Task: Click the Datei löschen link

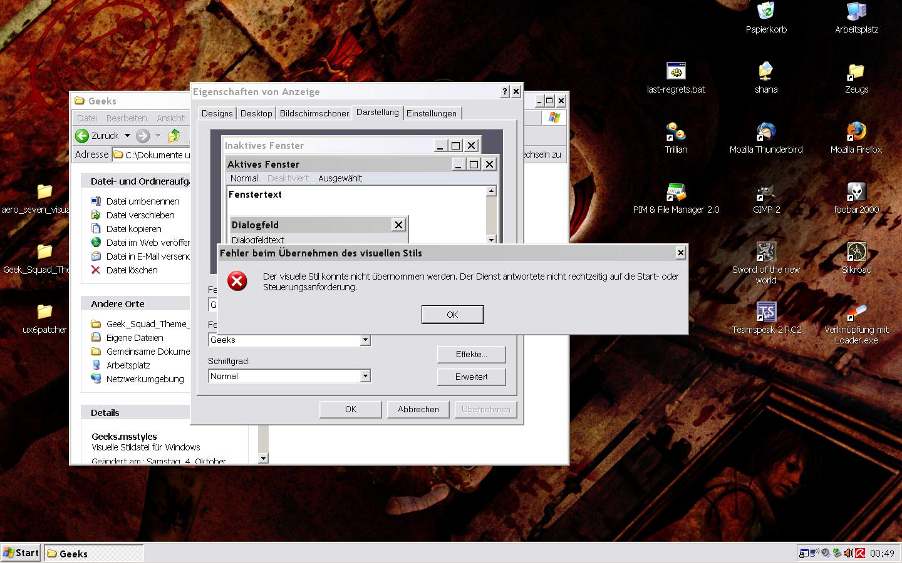Action: pyautogui.click(x=132, y=270)
